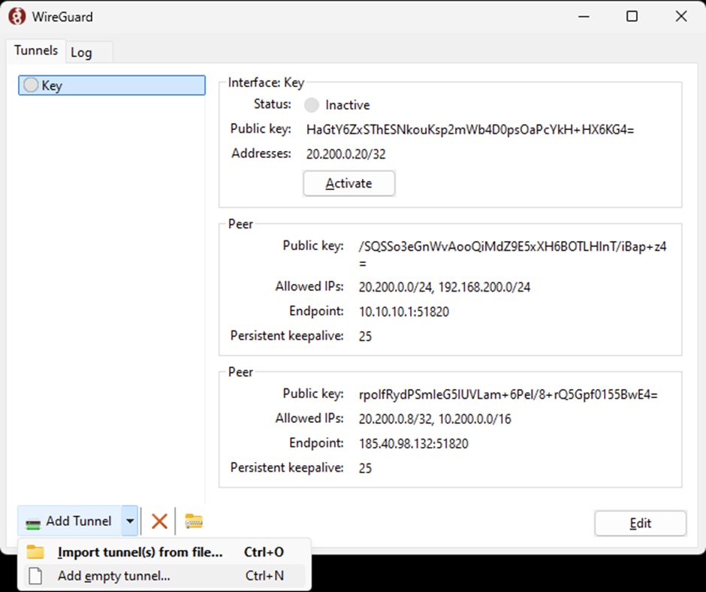
Task: Maximize the WireGuard window
Action: click(x=632, y=17)
